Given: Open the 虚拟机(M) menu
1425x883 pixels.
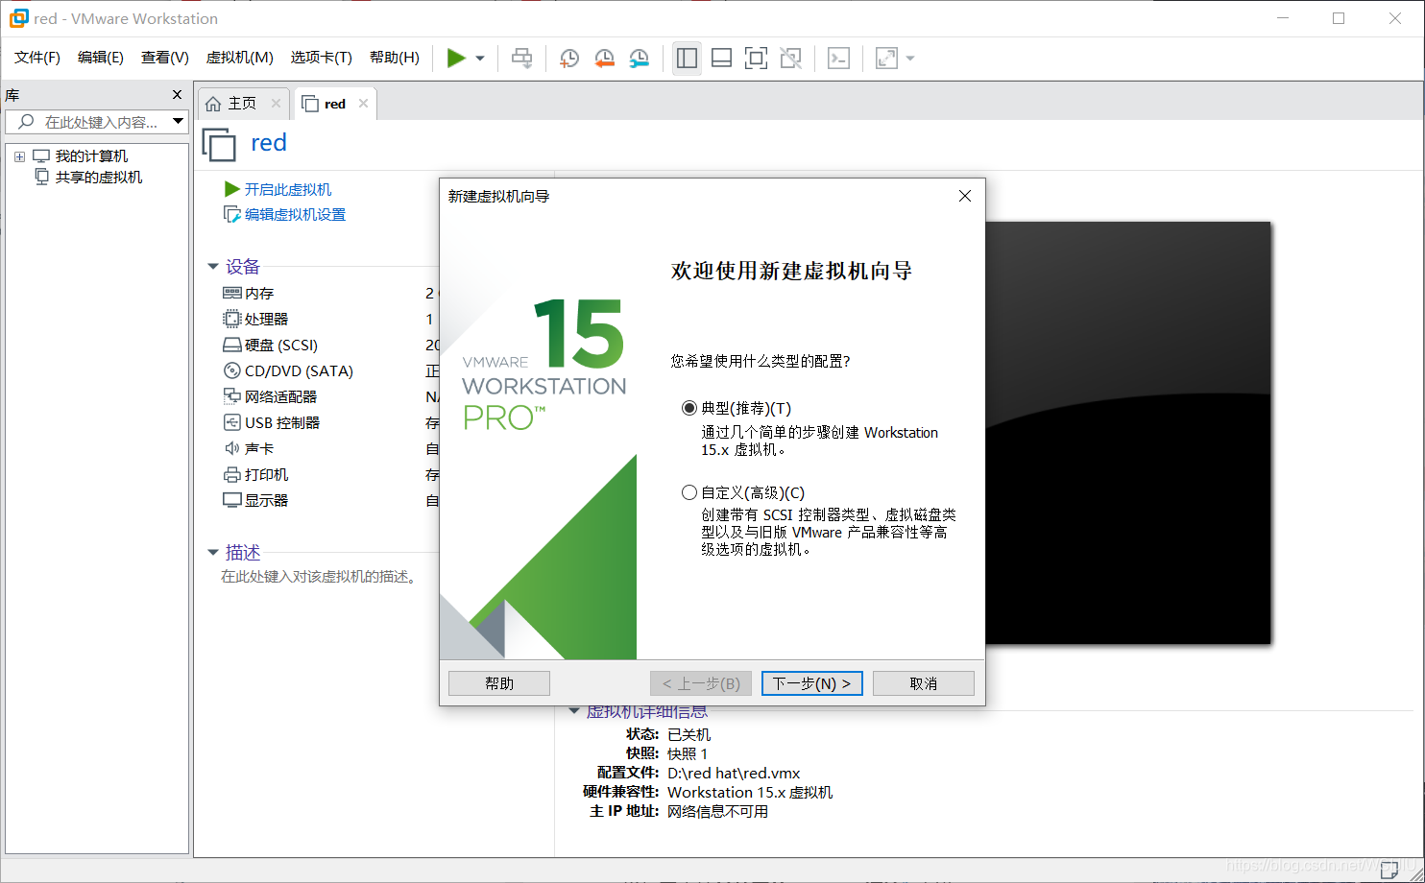Looking at the screenshot, I should (240, 58).
